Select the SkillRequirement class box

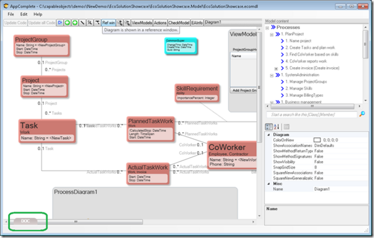(197, 93)
